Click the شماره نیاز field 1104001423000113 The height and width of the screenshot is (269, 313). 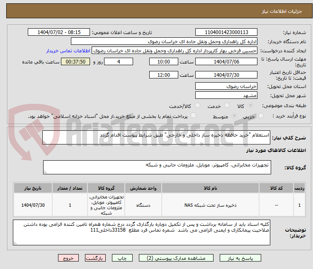pyautogui.click(x=226, y=32)
